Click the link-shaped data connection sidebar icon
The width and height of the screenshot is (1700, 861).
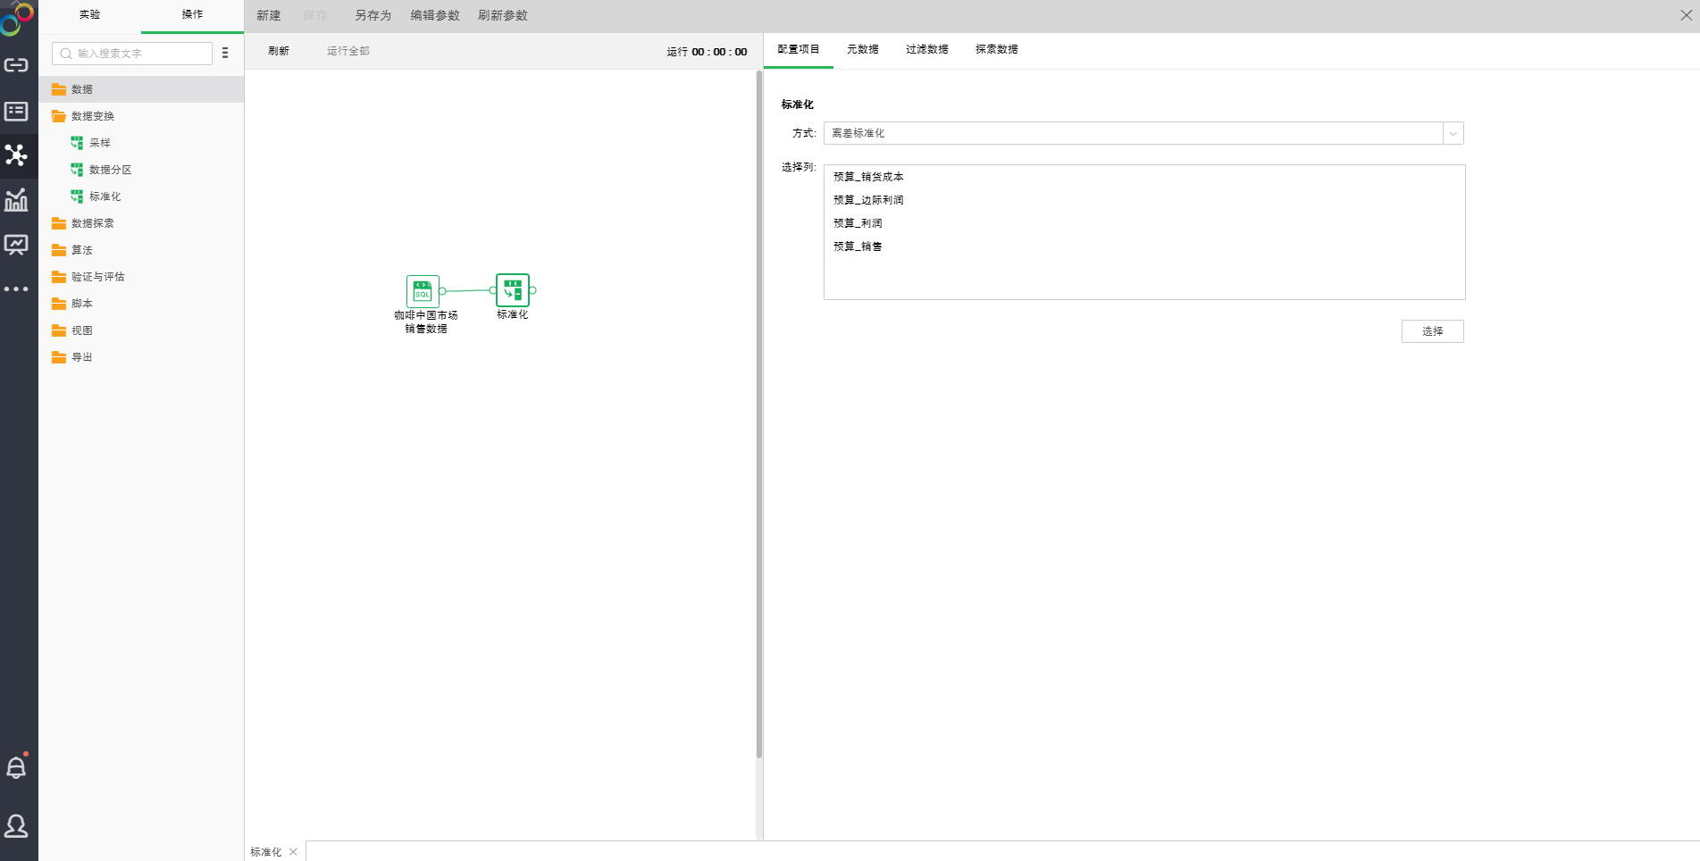(16, 65)
